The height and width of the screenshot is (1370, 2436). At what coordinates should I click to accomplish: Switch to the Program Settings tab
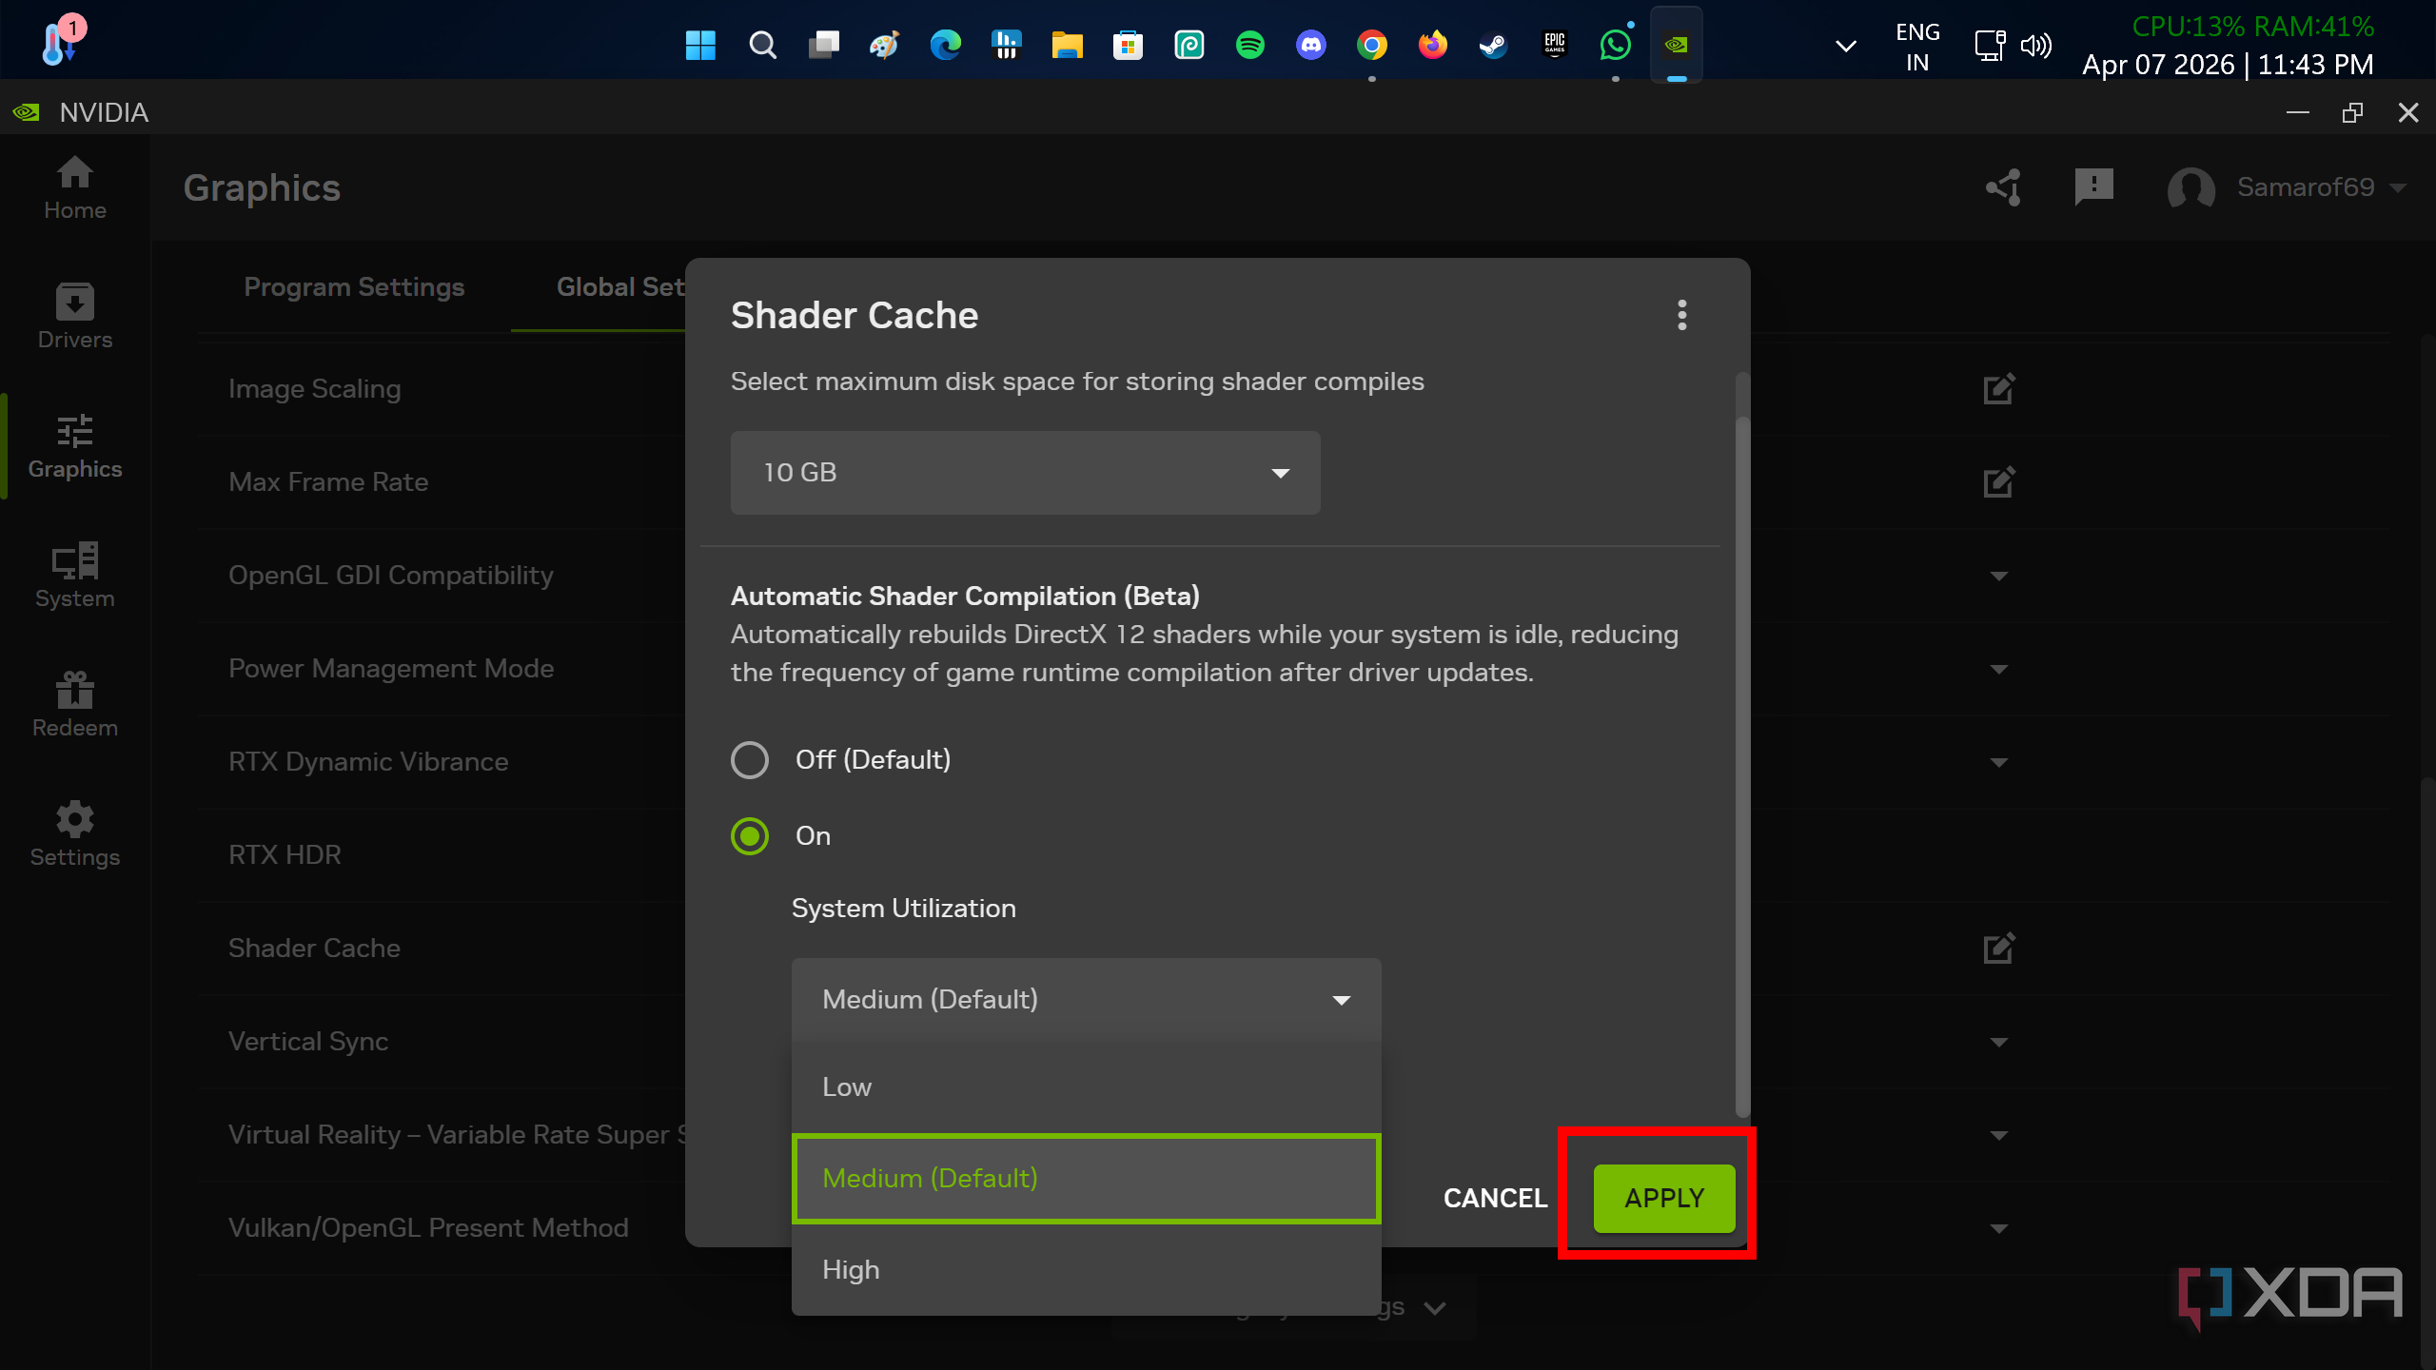pyautogui.click(x=354, y=287)
